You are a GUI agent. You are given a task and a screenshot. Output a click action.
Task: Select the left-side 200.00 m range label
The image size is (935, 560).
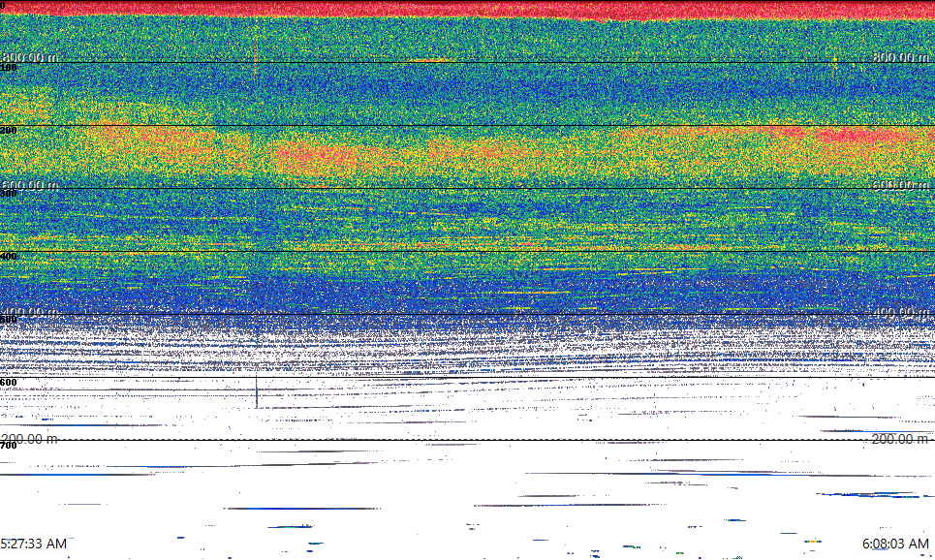click(30, 439)
